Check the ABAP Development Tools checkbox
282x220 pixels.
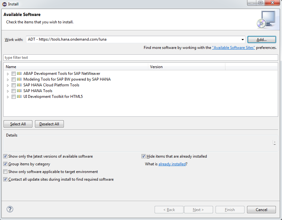click(13, 74)
